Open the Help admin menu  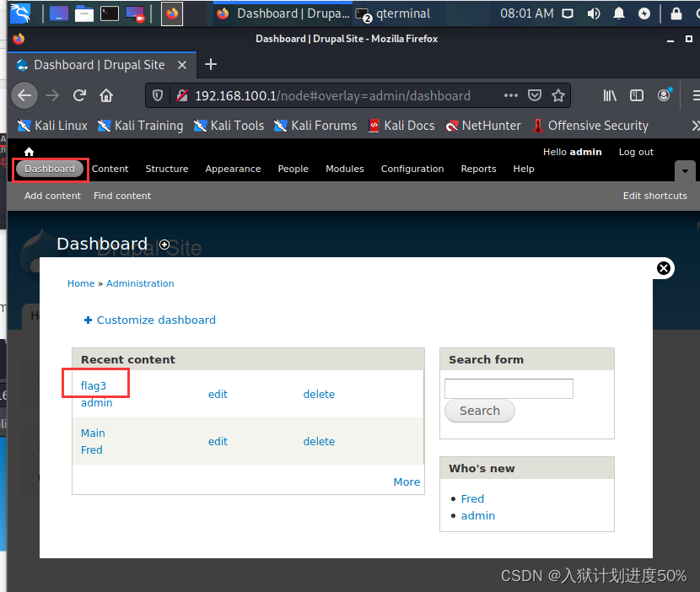(524, 169)
